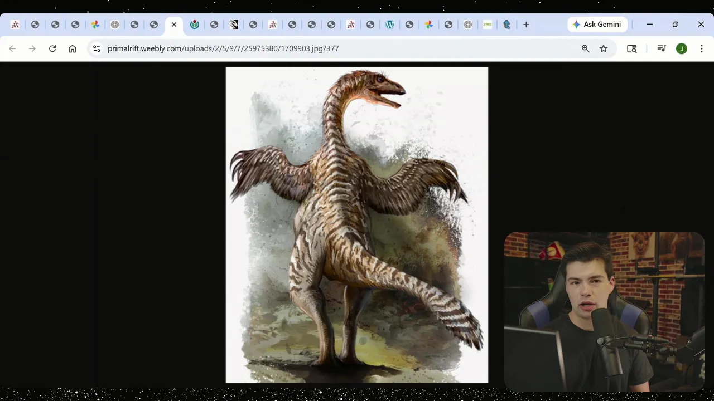Minimize the Chrome window
This screenshot has height=401, width=714.
[x=650, y=25]
